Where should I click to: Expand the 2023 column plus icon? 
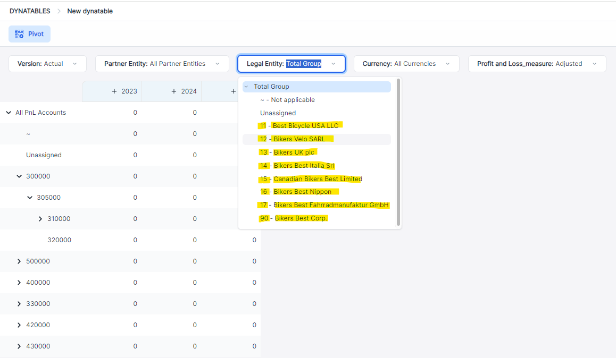coord(114,91)
